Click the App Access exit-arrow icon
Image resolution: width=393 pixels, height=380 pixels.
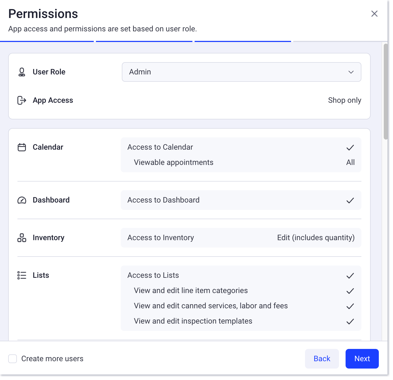click(x=22, y=100)
